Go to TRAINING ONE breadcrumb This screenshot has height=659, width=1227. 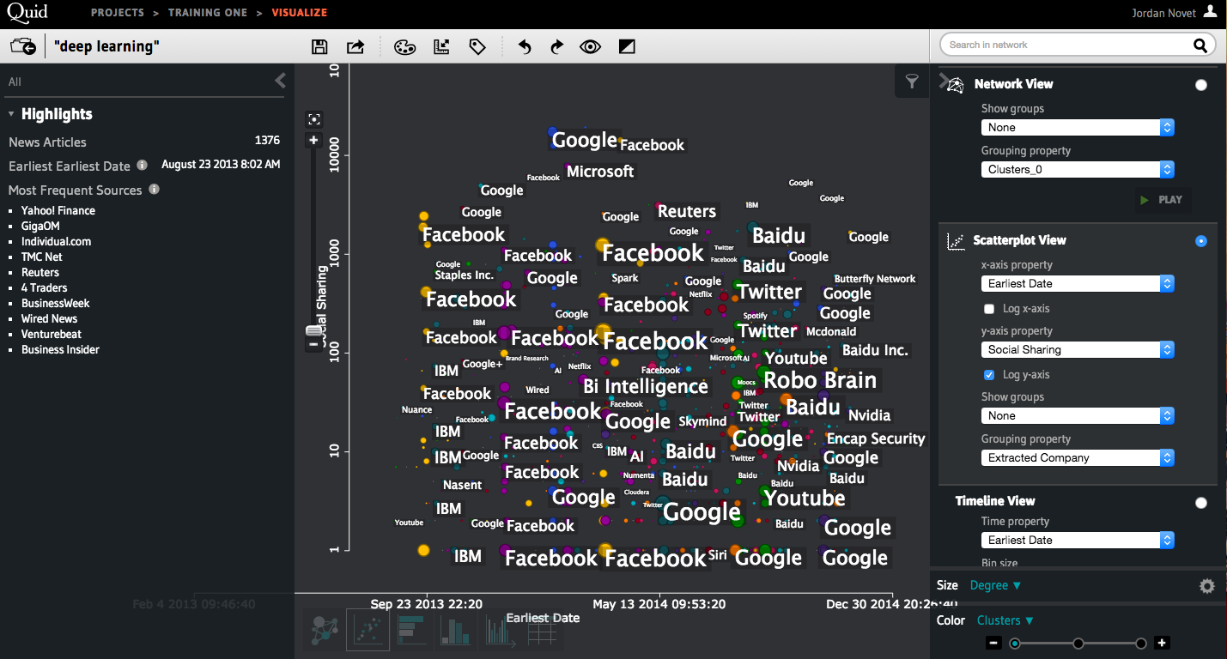pyautogui.click(x=208, y=13)
